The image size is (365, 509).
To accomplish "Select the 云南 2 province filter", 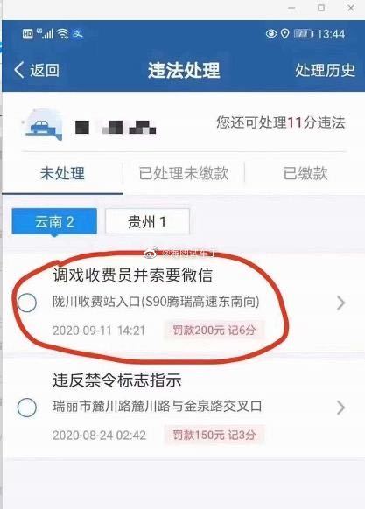I will pos(54,222).
